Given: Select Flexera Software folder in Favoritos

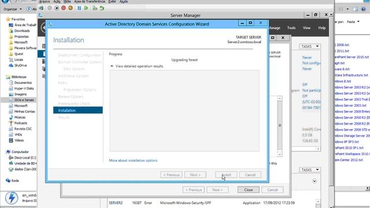Looking at the screenshot, I should click(x=23, y=48).
